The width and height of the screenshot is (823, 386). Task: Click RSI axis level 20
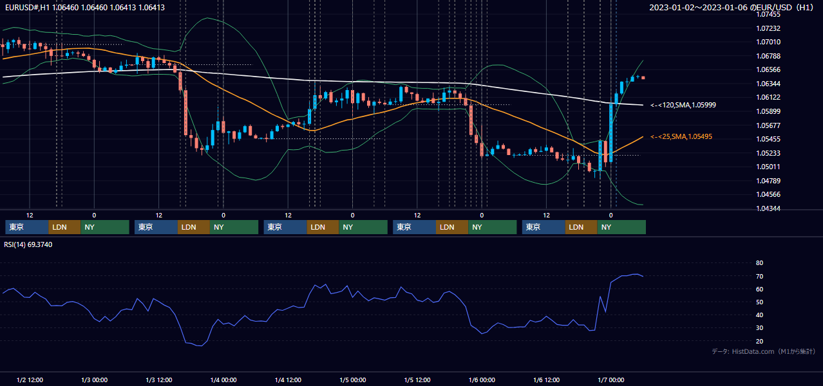[x=759, y=341]
